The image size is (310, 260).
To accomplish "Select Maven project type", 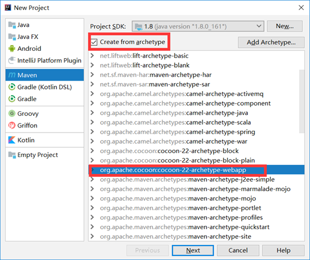I will tap(45, 75).
